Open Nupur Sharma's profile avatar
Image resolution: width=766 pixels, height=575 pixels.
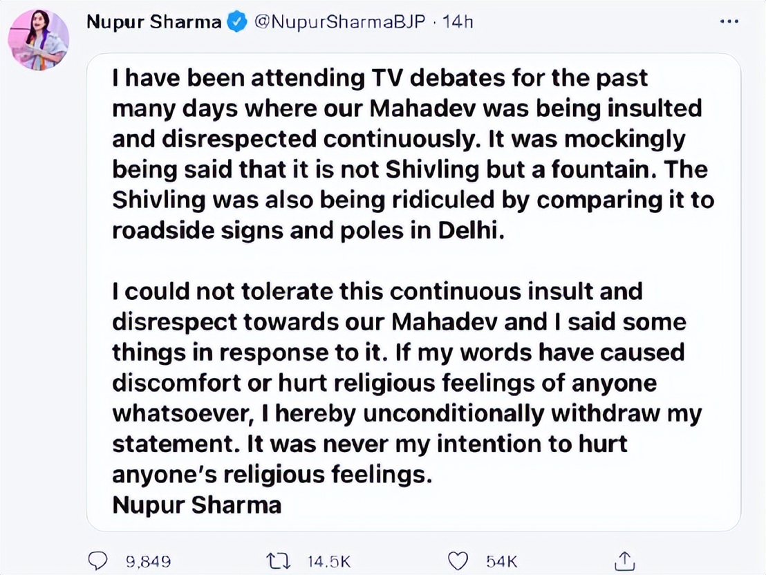pos(38,39)
